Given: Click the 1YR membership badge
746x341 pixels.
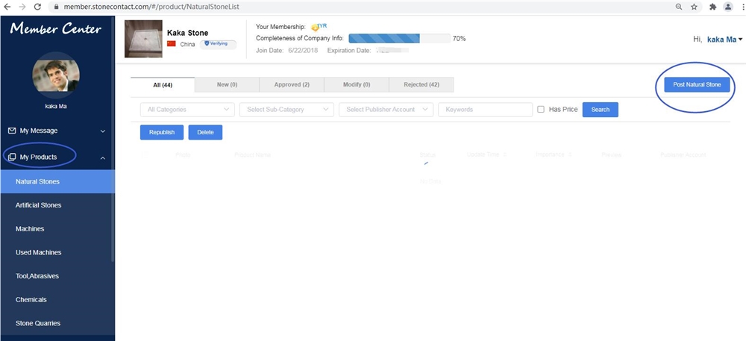Looking at the screenshot, I should [x=319, y=27].
